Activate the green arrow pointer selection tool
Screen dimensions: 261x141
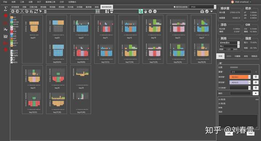pos(141,11)
